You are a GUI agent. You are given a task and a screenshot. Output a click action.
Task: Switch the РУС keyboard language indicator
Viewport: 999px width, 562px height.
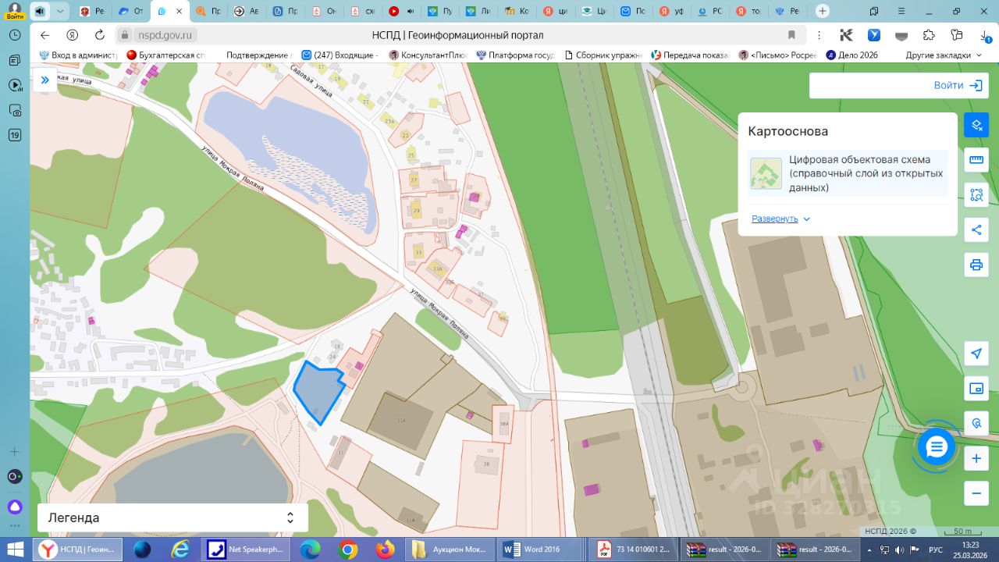936,549
